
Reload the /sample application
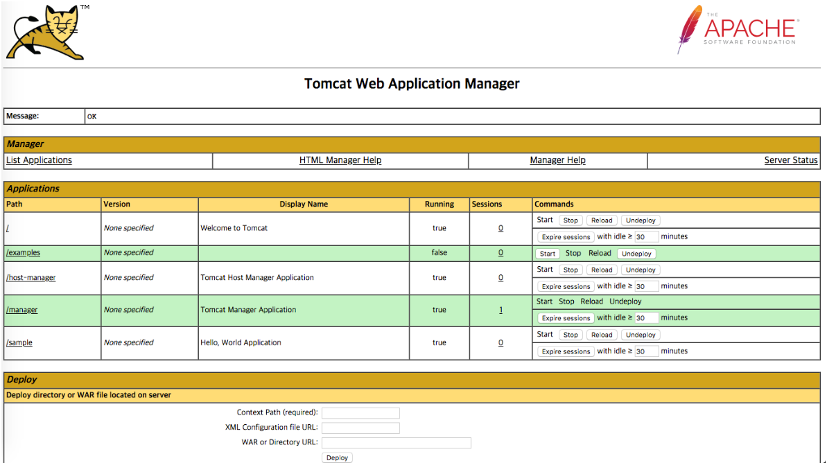(x=601, y=335)
